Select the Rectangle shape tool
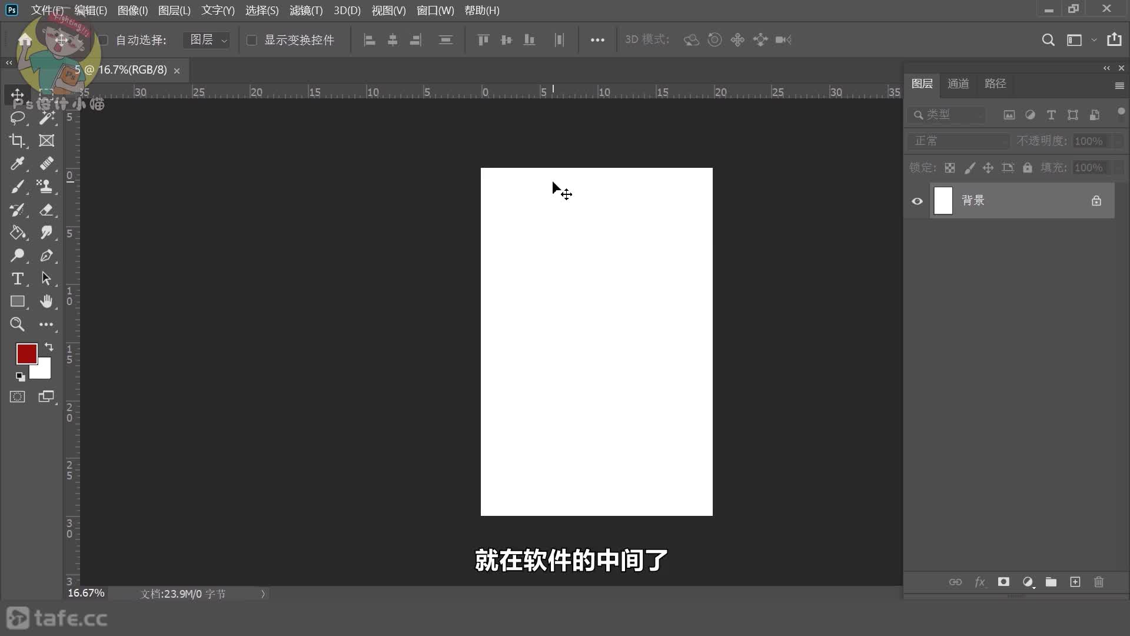 [17, 302]
